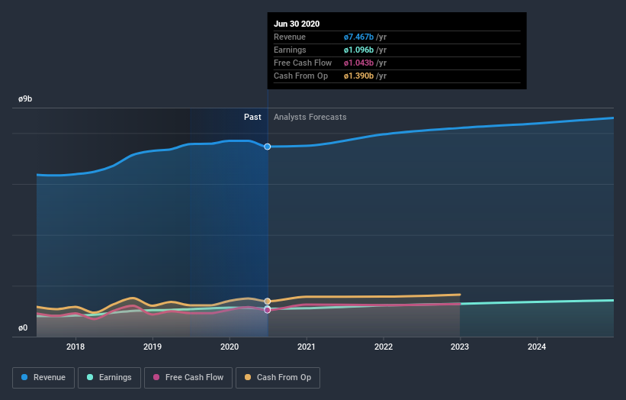Click the Free Cash Flow value ø1.043b
Screen dimensions: 626x400
(x=358, y=63)
